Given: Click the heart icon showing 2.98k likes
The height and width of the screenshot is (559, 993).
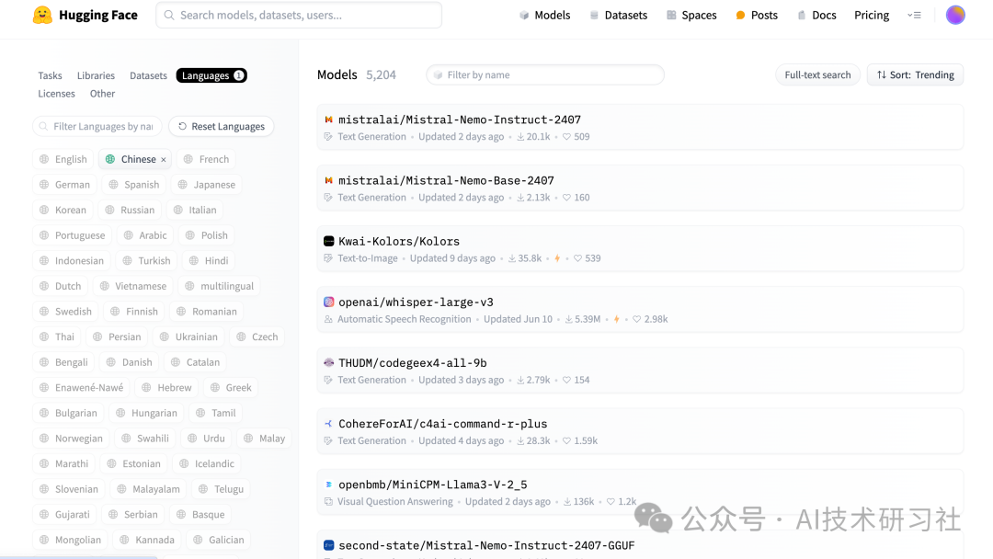Looking at the screenshot, I should [636, 319].
